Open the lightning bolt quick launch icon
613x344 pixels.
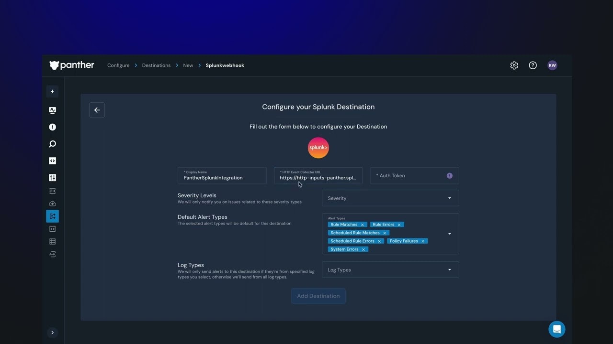tap(53, 91)
